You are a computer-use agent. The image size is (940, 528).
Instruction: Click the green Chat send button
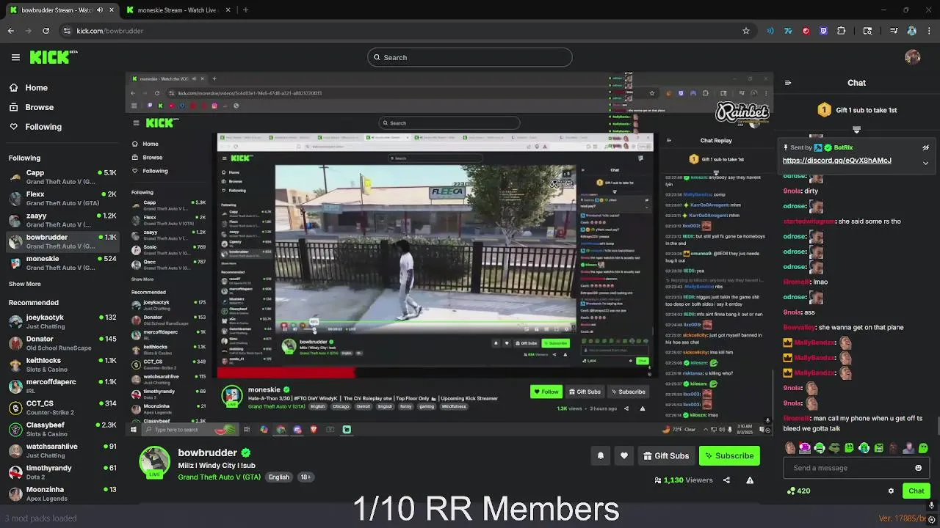[x=916, y=491]
